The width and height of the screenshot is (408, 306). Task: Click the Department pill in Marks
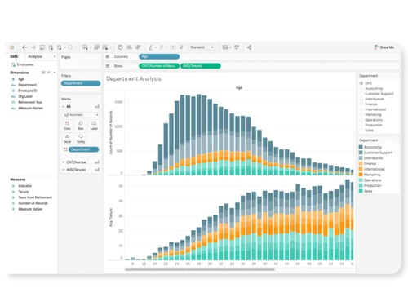tap(84, 149)
